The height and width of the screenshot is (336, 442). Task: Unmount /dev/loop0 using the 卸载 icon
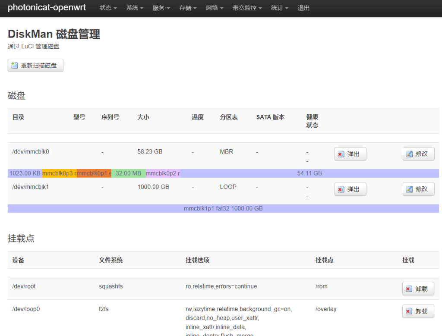click(409, 311)
